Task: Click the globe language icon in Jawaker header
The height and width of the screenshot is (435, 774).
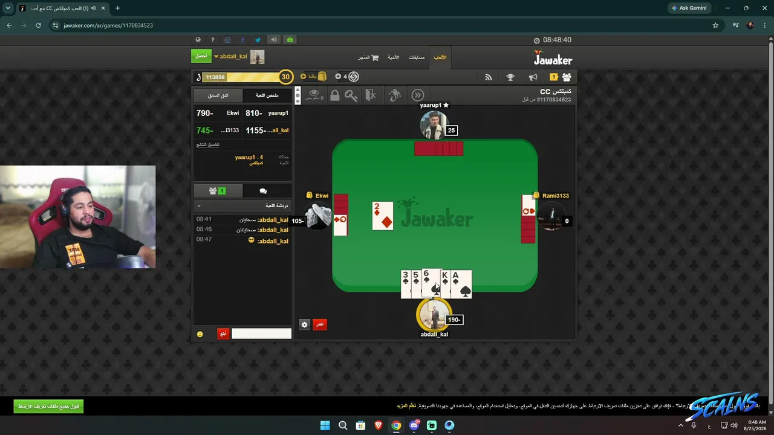Action: coord(198,40)
